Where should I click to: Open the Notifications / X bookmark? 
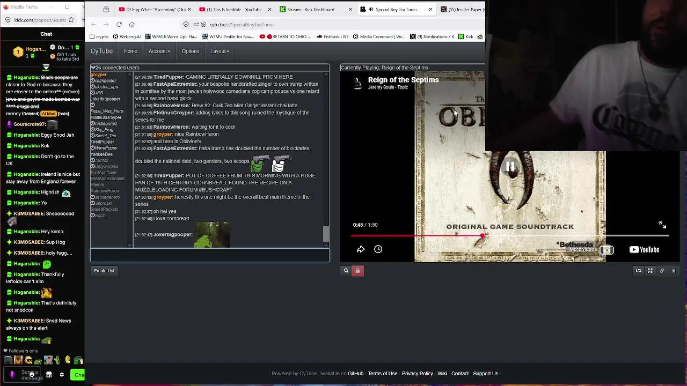pyautogui.click(x=432, y=36)
